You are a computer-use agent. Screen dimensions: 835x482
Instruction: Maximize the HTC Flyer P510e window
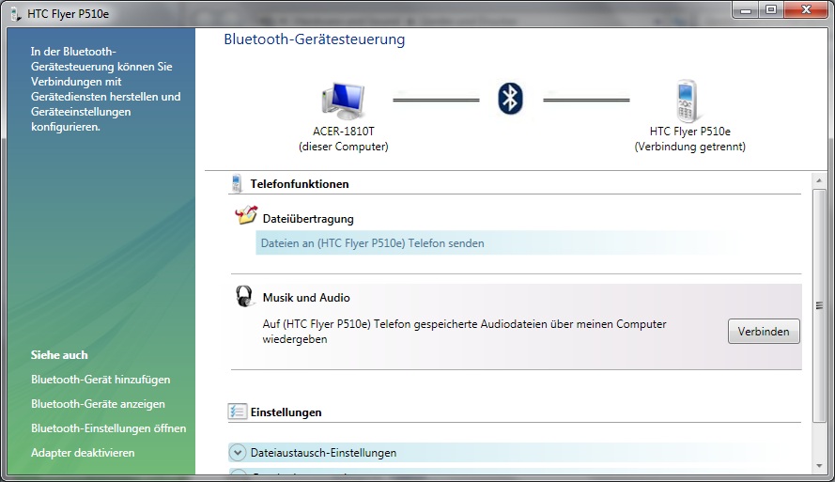(771, 9)
